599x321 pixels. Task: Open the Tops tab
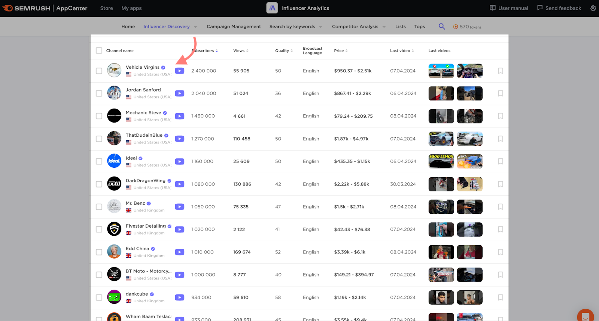[x=419, y=27]
